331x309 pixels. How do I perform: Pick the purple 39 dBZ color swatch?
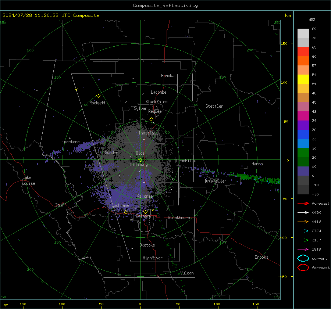[303, 125]
